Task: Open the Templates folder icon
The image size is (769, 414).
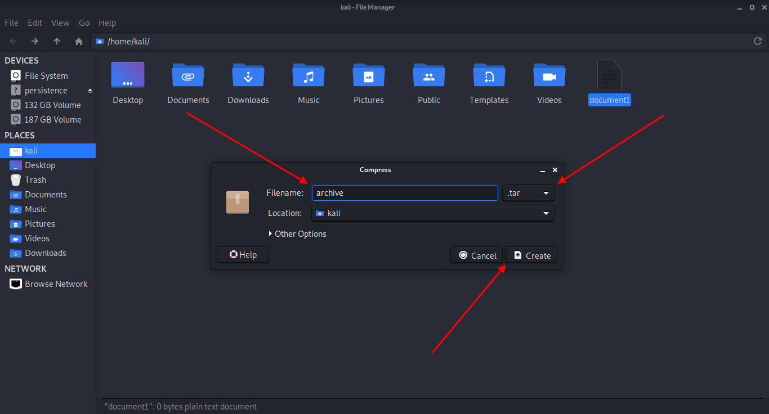Action: point(489,76)
